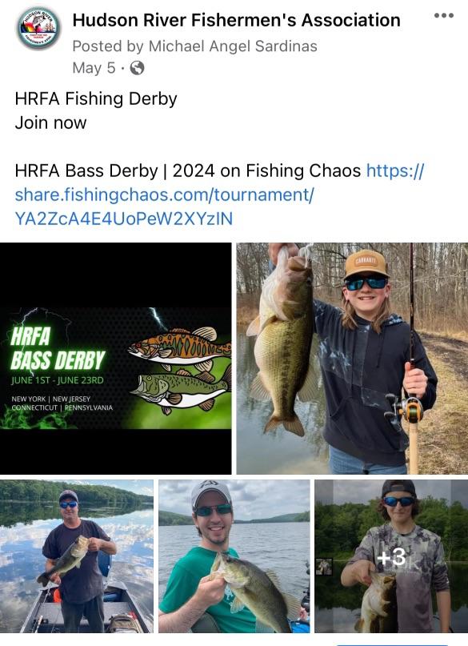Open the three-dot post options menu

click(444, 16)
